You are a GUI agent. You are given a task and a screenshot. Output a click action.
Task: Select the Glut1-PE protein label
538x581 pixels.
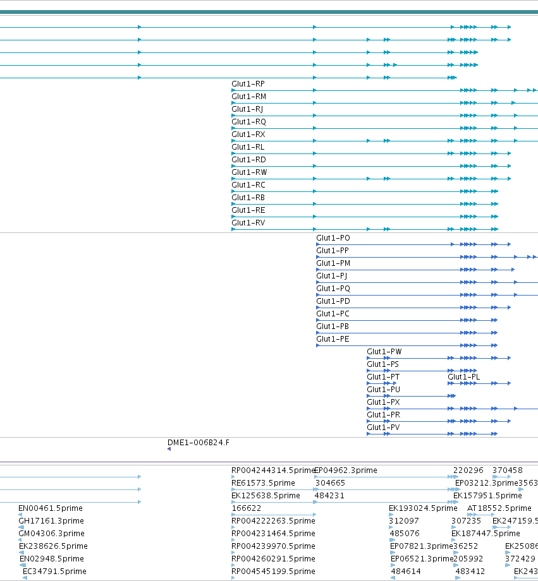coord(333,338)
